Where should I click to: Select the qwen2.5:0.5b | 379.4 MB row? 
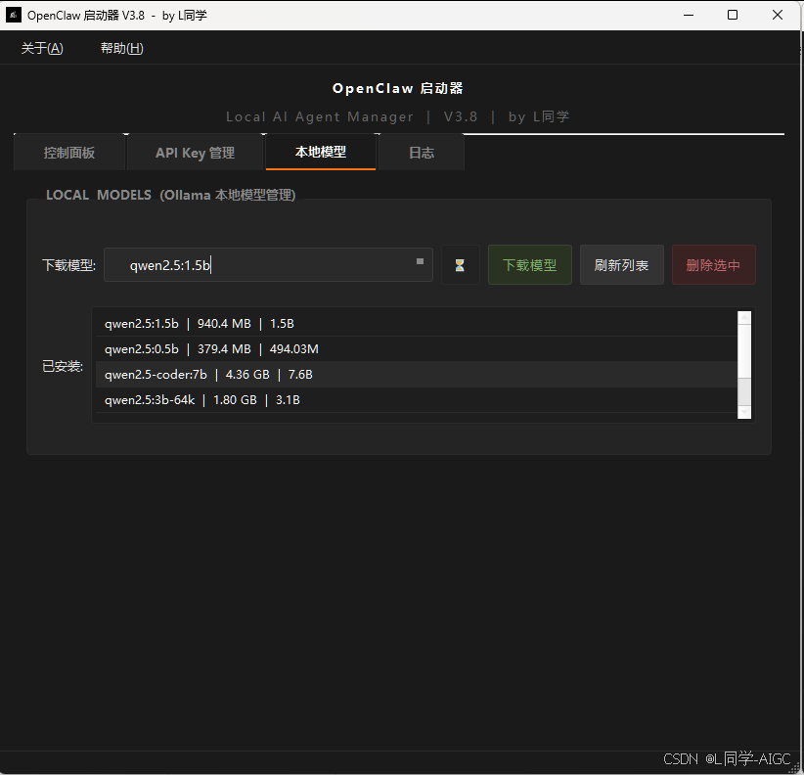pos(417,348)
